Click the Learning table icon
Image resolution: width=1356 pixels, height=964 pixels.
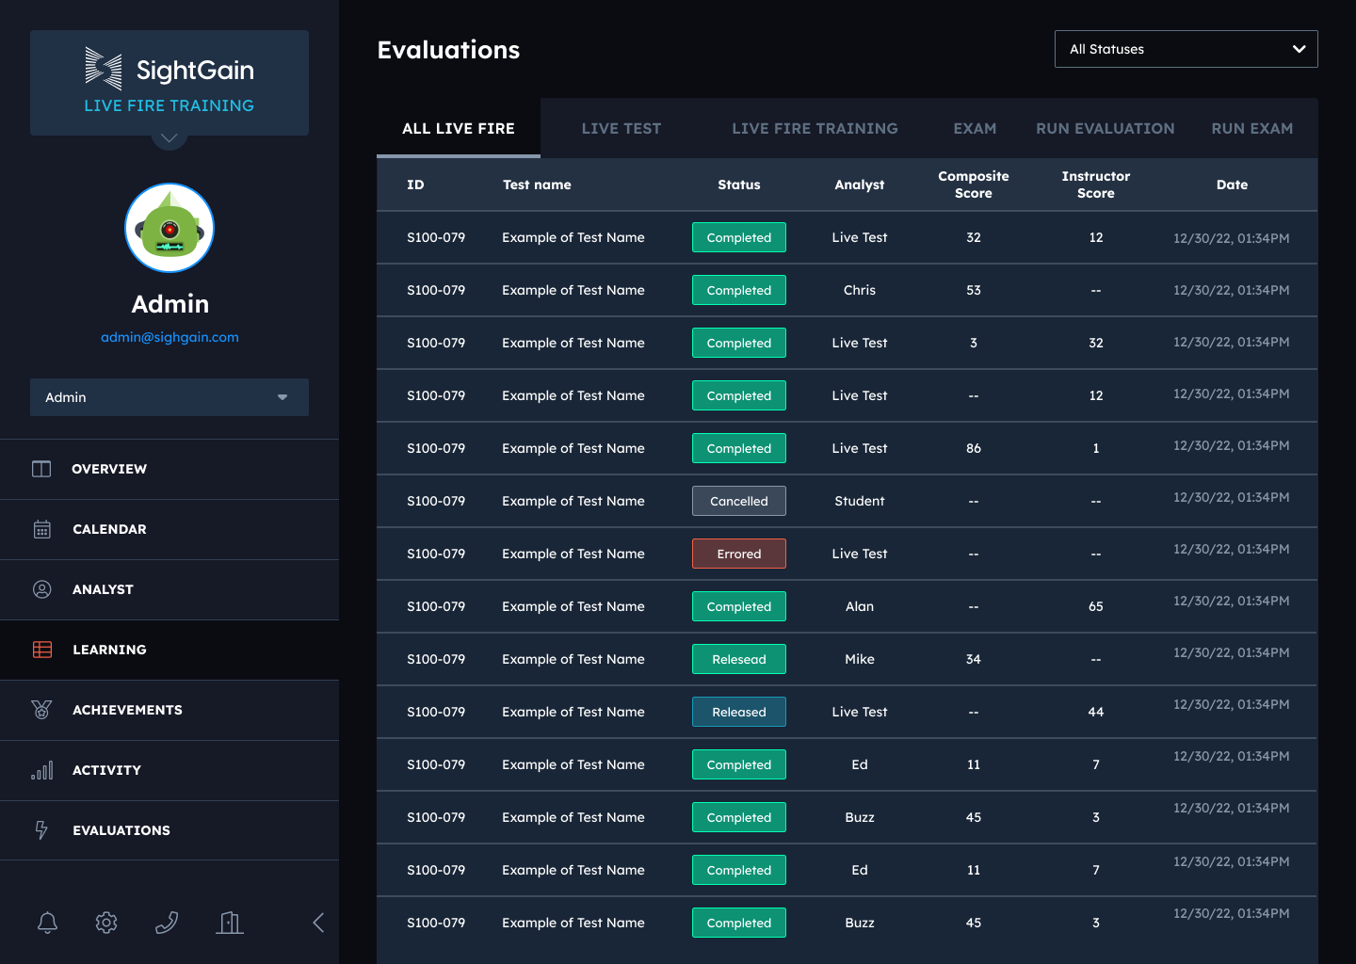point(42,650)
